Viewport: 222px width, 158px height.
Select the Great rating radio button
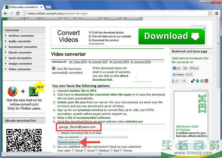(73, 150)
